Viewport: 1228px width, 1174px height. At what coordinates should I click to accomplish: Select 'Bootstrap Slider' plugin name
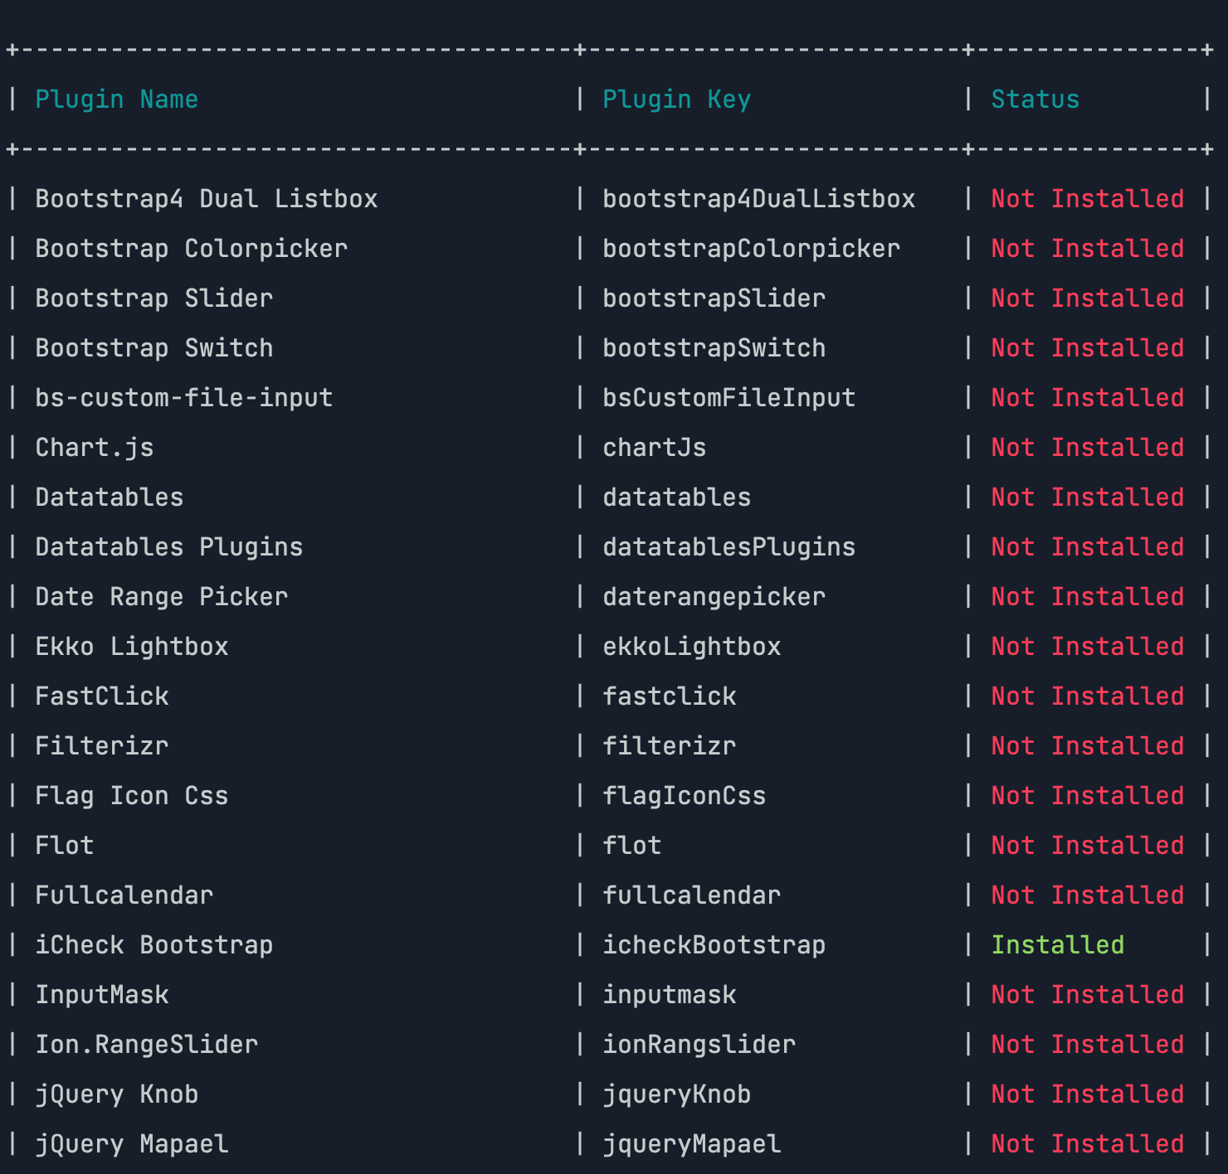(154, 298)
